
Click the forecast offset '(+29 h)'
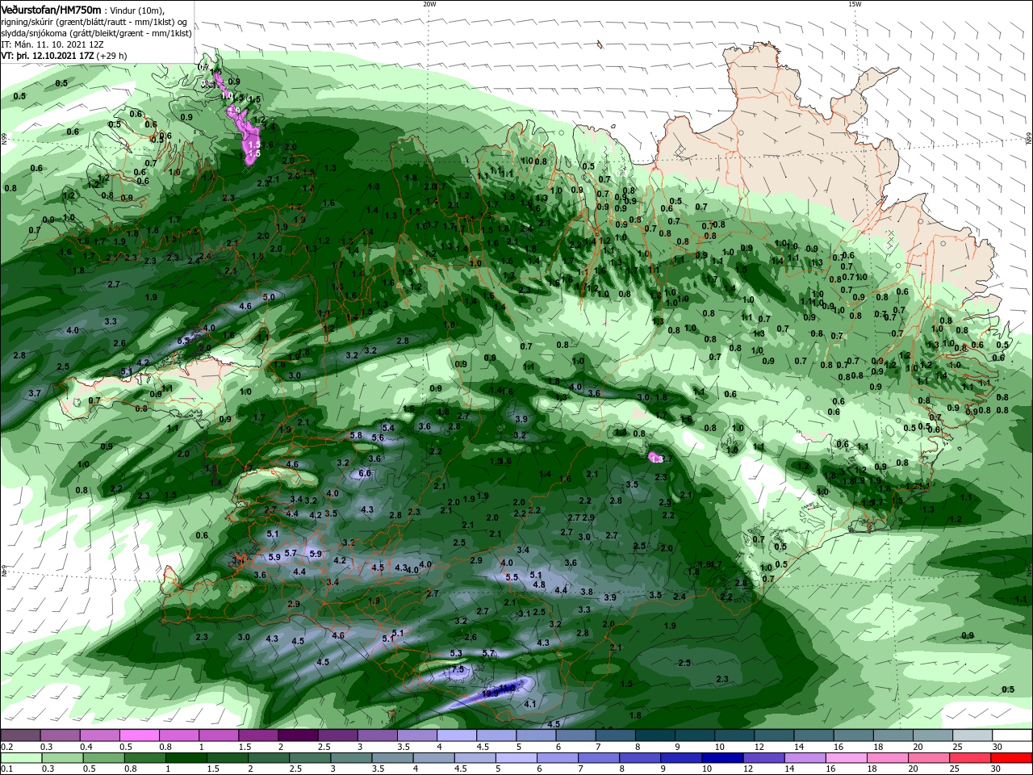click(x=112, y=56)
